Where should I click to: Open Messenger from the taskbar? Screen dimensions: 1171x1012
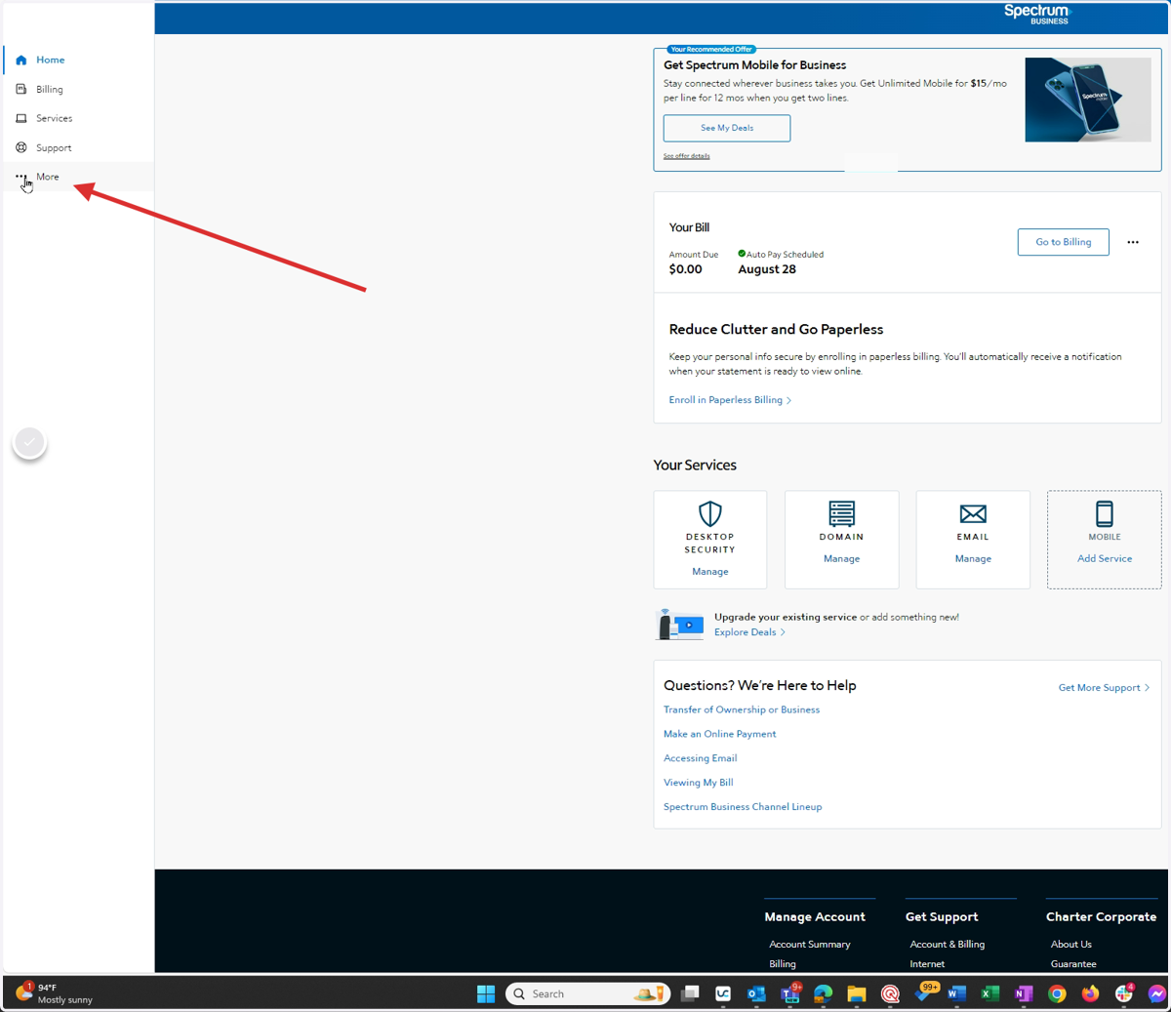tap(1157, 993)
